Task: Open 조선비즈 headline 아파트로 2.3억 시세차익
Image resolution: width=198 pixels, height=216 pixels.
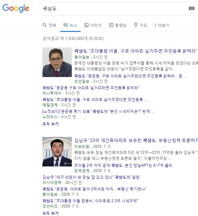Action: point(90,201)
